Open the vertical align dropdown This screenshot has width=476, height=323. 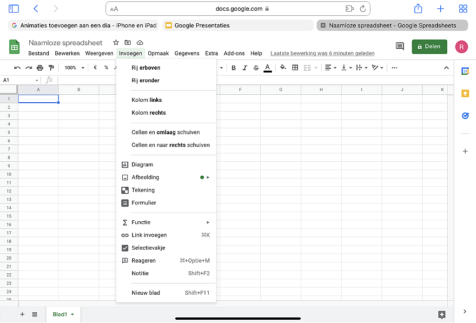(x=346, y=68)
